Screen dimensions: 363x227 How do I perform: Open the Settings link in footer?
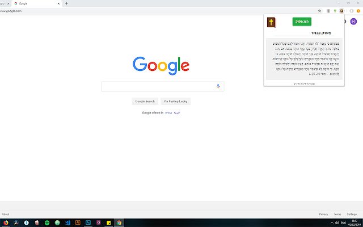tap(352, 215)
